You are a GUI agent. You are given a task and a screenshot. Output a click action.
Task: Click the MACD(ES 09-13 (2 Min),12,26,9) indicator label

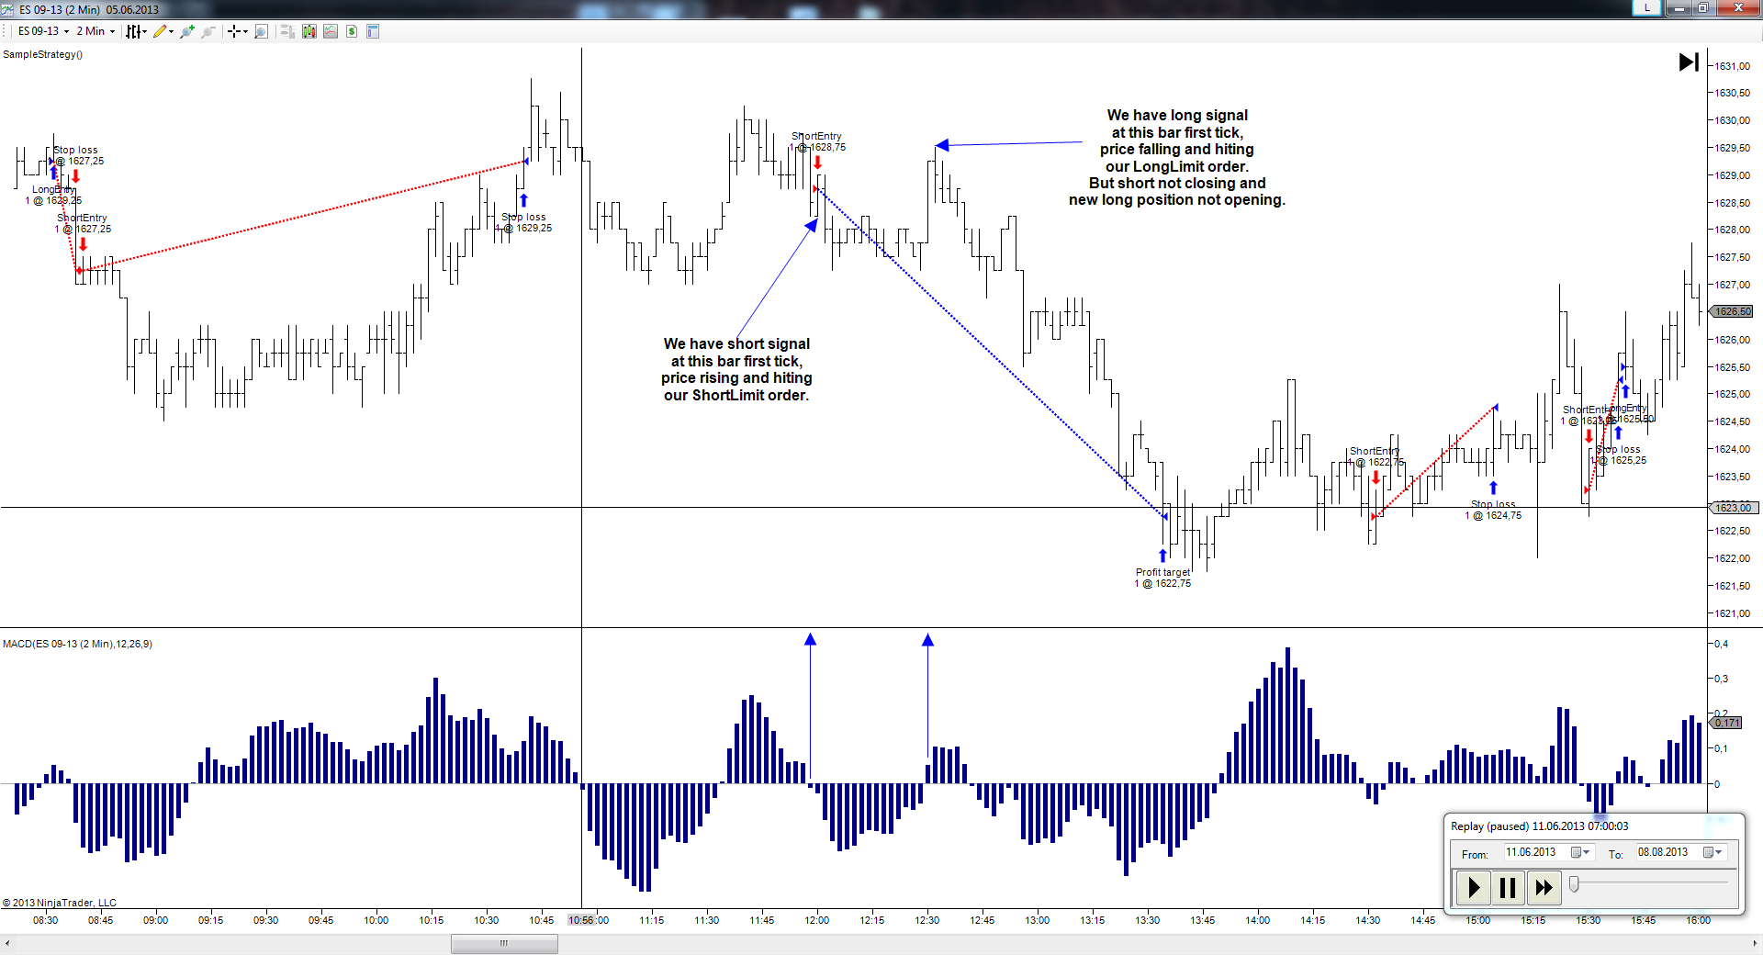(x=78, y=644)
